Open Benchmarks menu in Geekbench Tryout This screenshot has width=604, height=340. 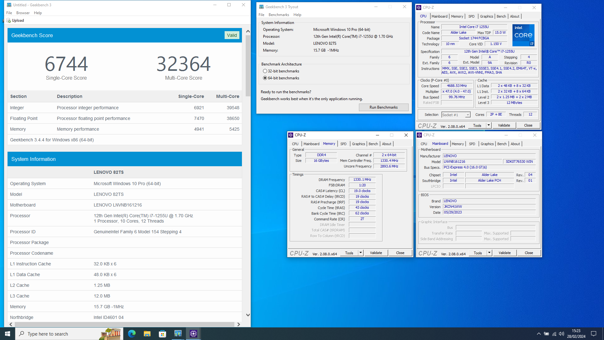(279, 15)
